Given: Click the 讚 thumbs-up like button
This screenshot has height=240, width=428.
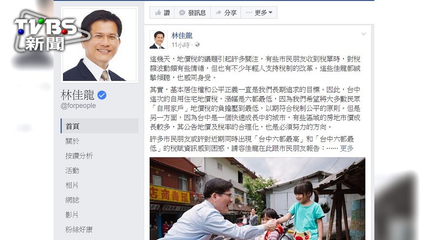Looking at the screenshot, I should pyautogui.click(x=162, y=13).
